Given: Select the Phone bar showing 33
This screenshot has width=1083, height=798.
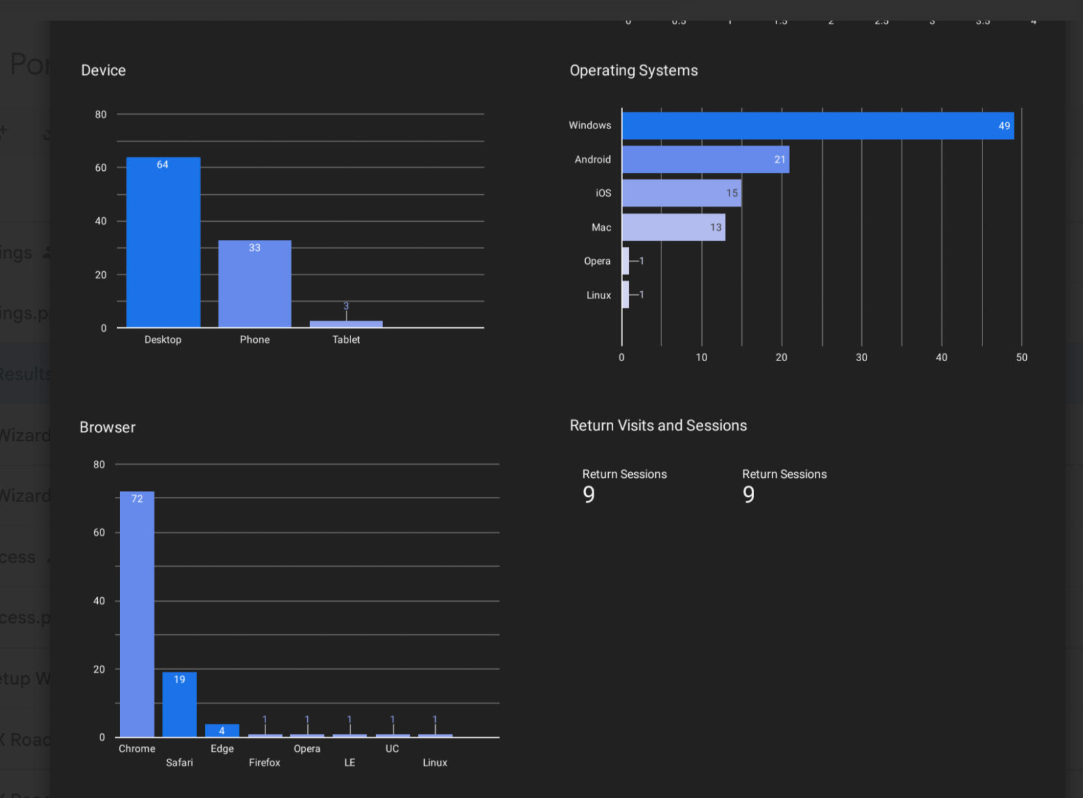Looking at the screenshot, I should 254,284.
